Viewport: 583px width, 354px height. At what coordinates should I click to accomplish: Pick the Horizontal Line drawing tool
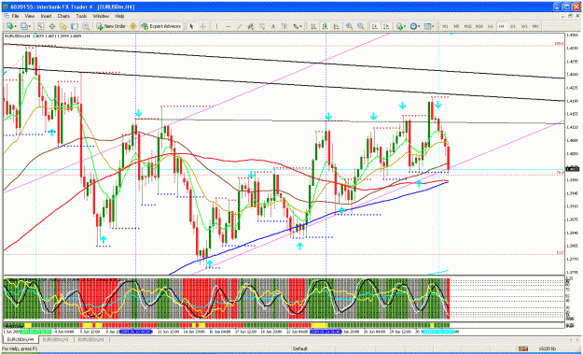coord(229,26)
